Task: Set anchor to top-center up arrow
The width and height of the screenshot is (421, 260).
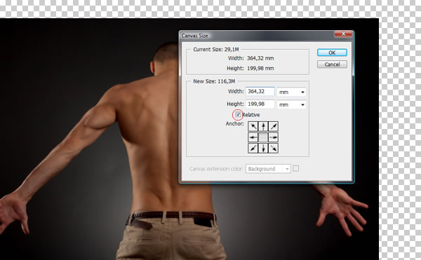Action: tap(263, 126)
